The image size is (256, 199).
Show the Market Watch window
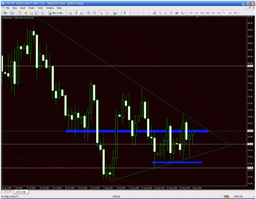[x=20, y=13]
